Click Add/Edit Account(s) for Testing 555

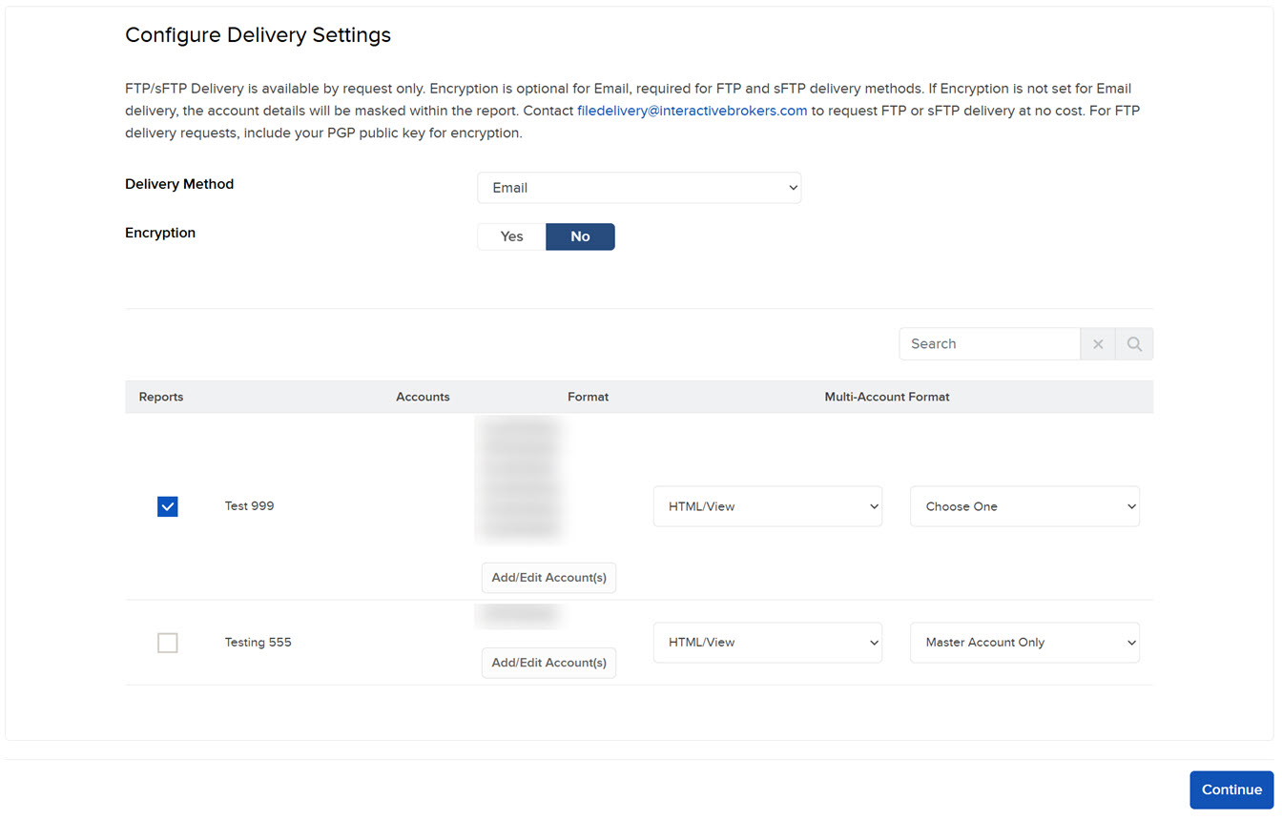[x=548, y=662]
